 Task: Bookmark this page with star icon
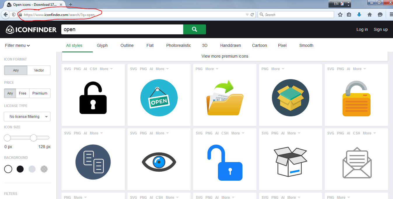[x=340, y=15]
